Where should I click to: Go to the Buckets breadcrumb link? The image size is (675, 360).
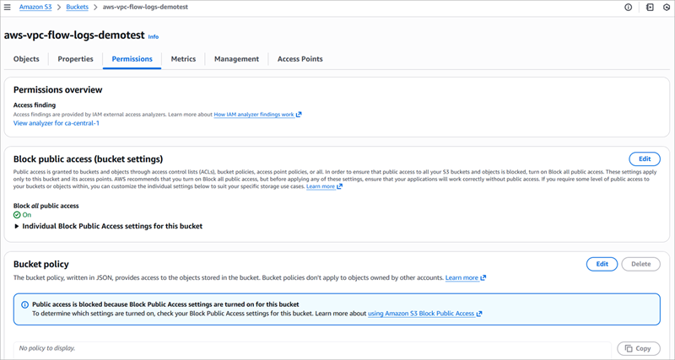pos(77,8)
